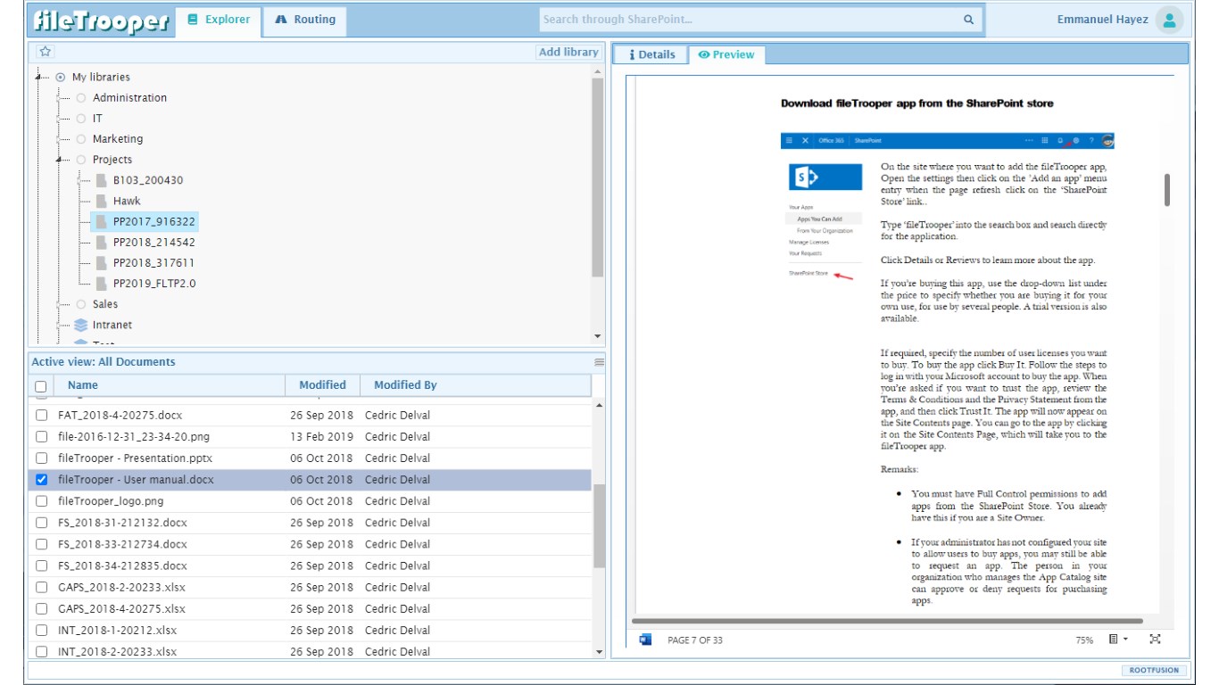Choose the Sales radio button

click(x=81, y=304)
